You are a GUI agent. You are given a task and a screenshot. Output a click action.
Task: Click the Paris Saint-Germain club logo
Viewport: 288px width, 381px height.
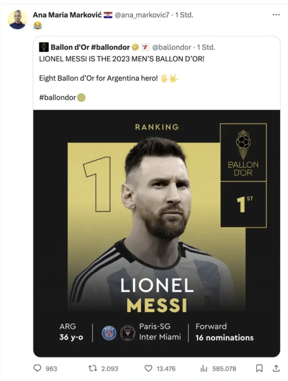click(x=109, y=333)
